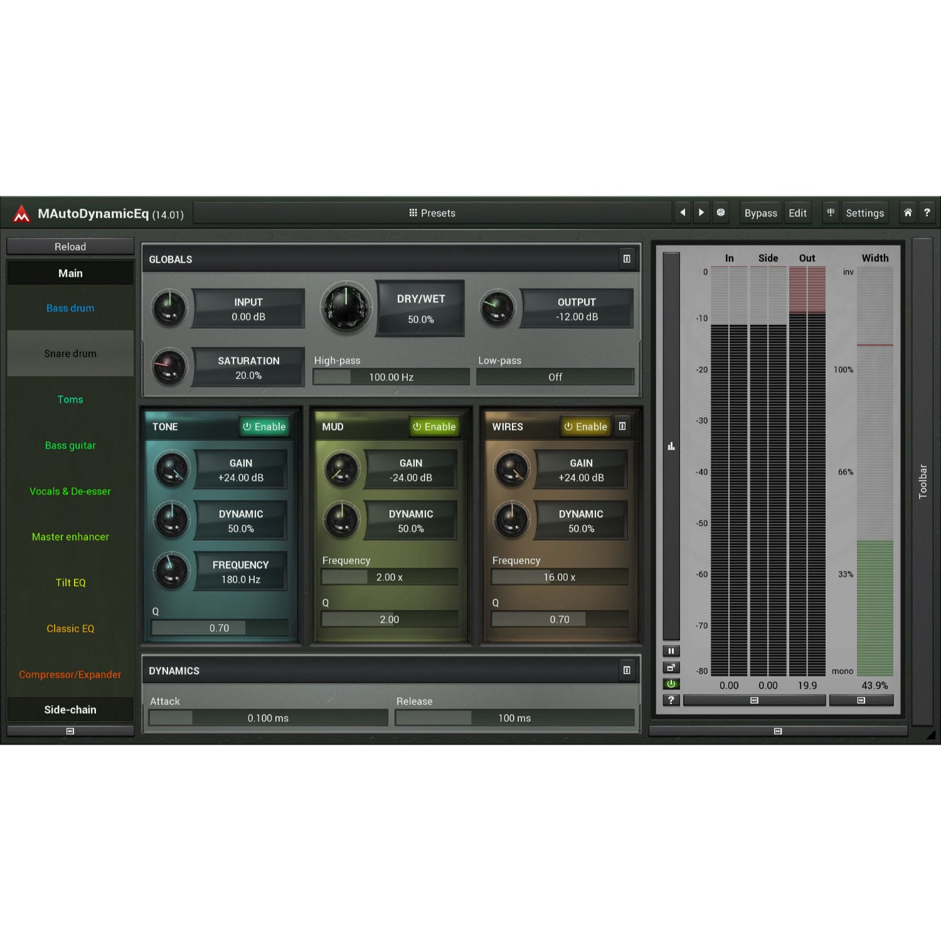This screenshot has height=941, width=941.
Task: Toggle the MUD band Enable button
Action: click(434, 427)
